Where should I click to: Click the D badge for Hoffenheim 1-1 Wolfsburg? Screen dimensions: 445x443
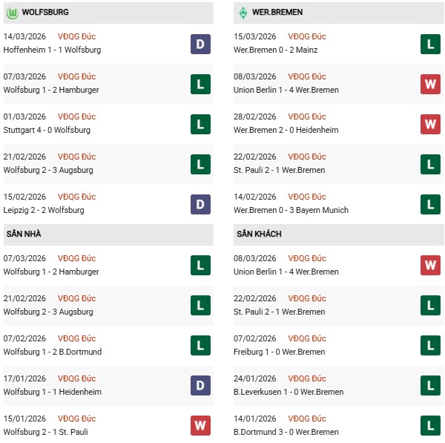click(x=200, y=44)
